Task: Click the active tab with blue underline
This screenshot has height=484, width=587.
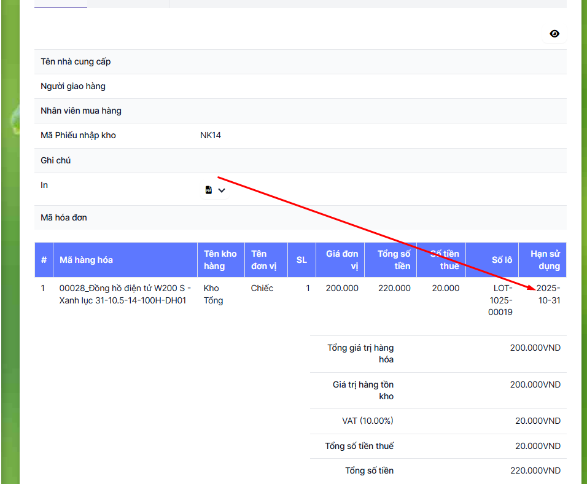Action: [x=61, y=4]
